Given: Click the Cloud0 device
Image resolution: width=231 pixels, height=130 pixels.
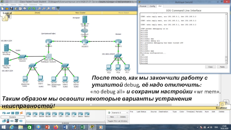Looking at the screenshot, I should pos(84,31).
